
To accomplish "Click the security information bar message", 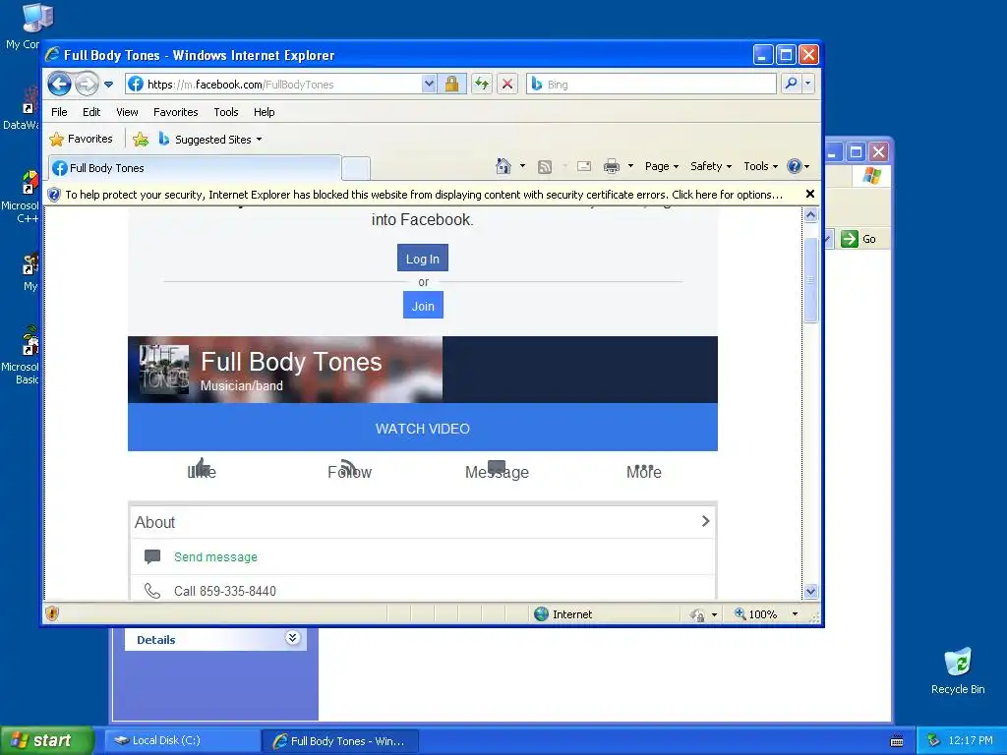I will click(424, 195).
